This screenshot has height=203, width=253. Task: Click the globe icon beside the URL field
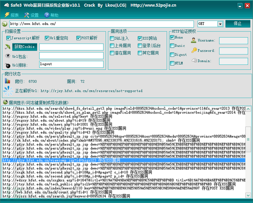click(x=5, y=24)
